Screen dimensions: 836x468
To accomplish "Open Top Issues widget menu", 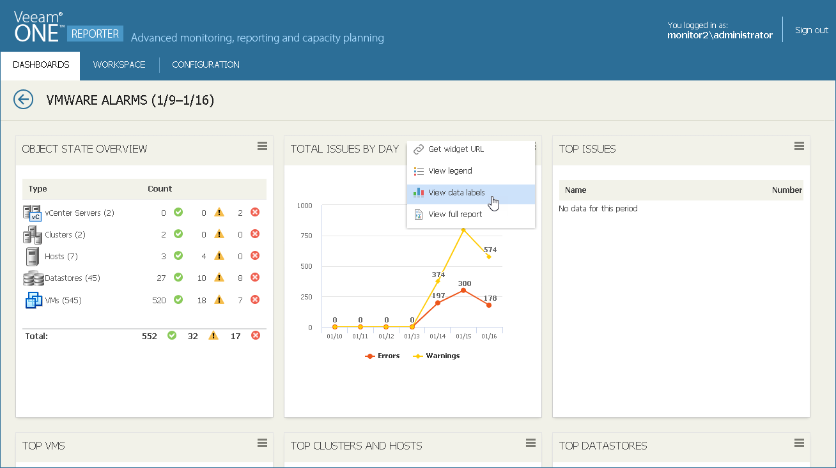I will pyautogui.click(x=799, y=146).
